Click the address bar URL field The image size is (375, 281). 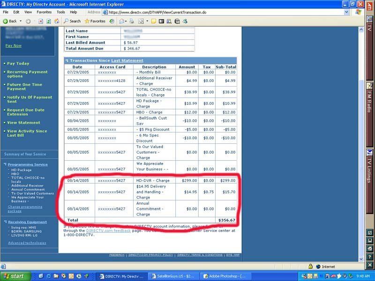click(x=225, y=12)
